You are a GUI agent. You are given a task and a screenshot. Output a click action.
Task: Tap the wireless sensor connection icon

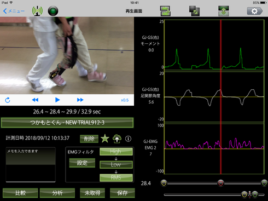(x=37, y=11)
